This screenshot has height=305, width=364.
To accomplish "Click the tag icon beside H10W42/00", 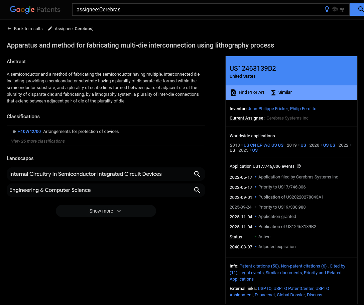I will click(14, 132).
